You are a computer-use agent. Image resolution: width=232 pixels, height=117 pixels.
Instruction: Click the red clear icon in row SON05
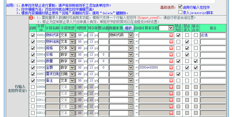(171, 61)
